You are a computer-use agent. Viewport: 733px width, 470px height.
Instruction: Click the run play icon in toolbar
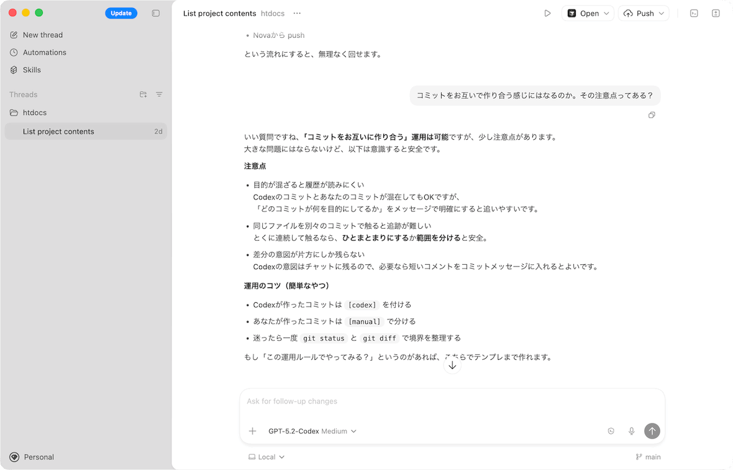point(547,13)
